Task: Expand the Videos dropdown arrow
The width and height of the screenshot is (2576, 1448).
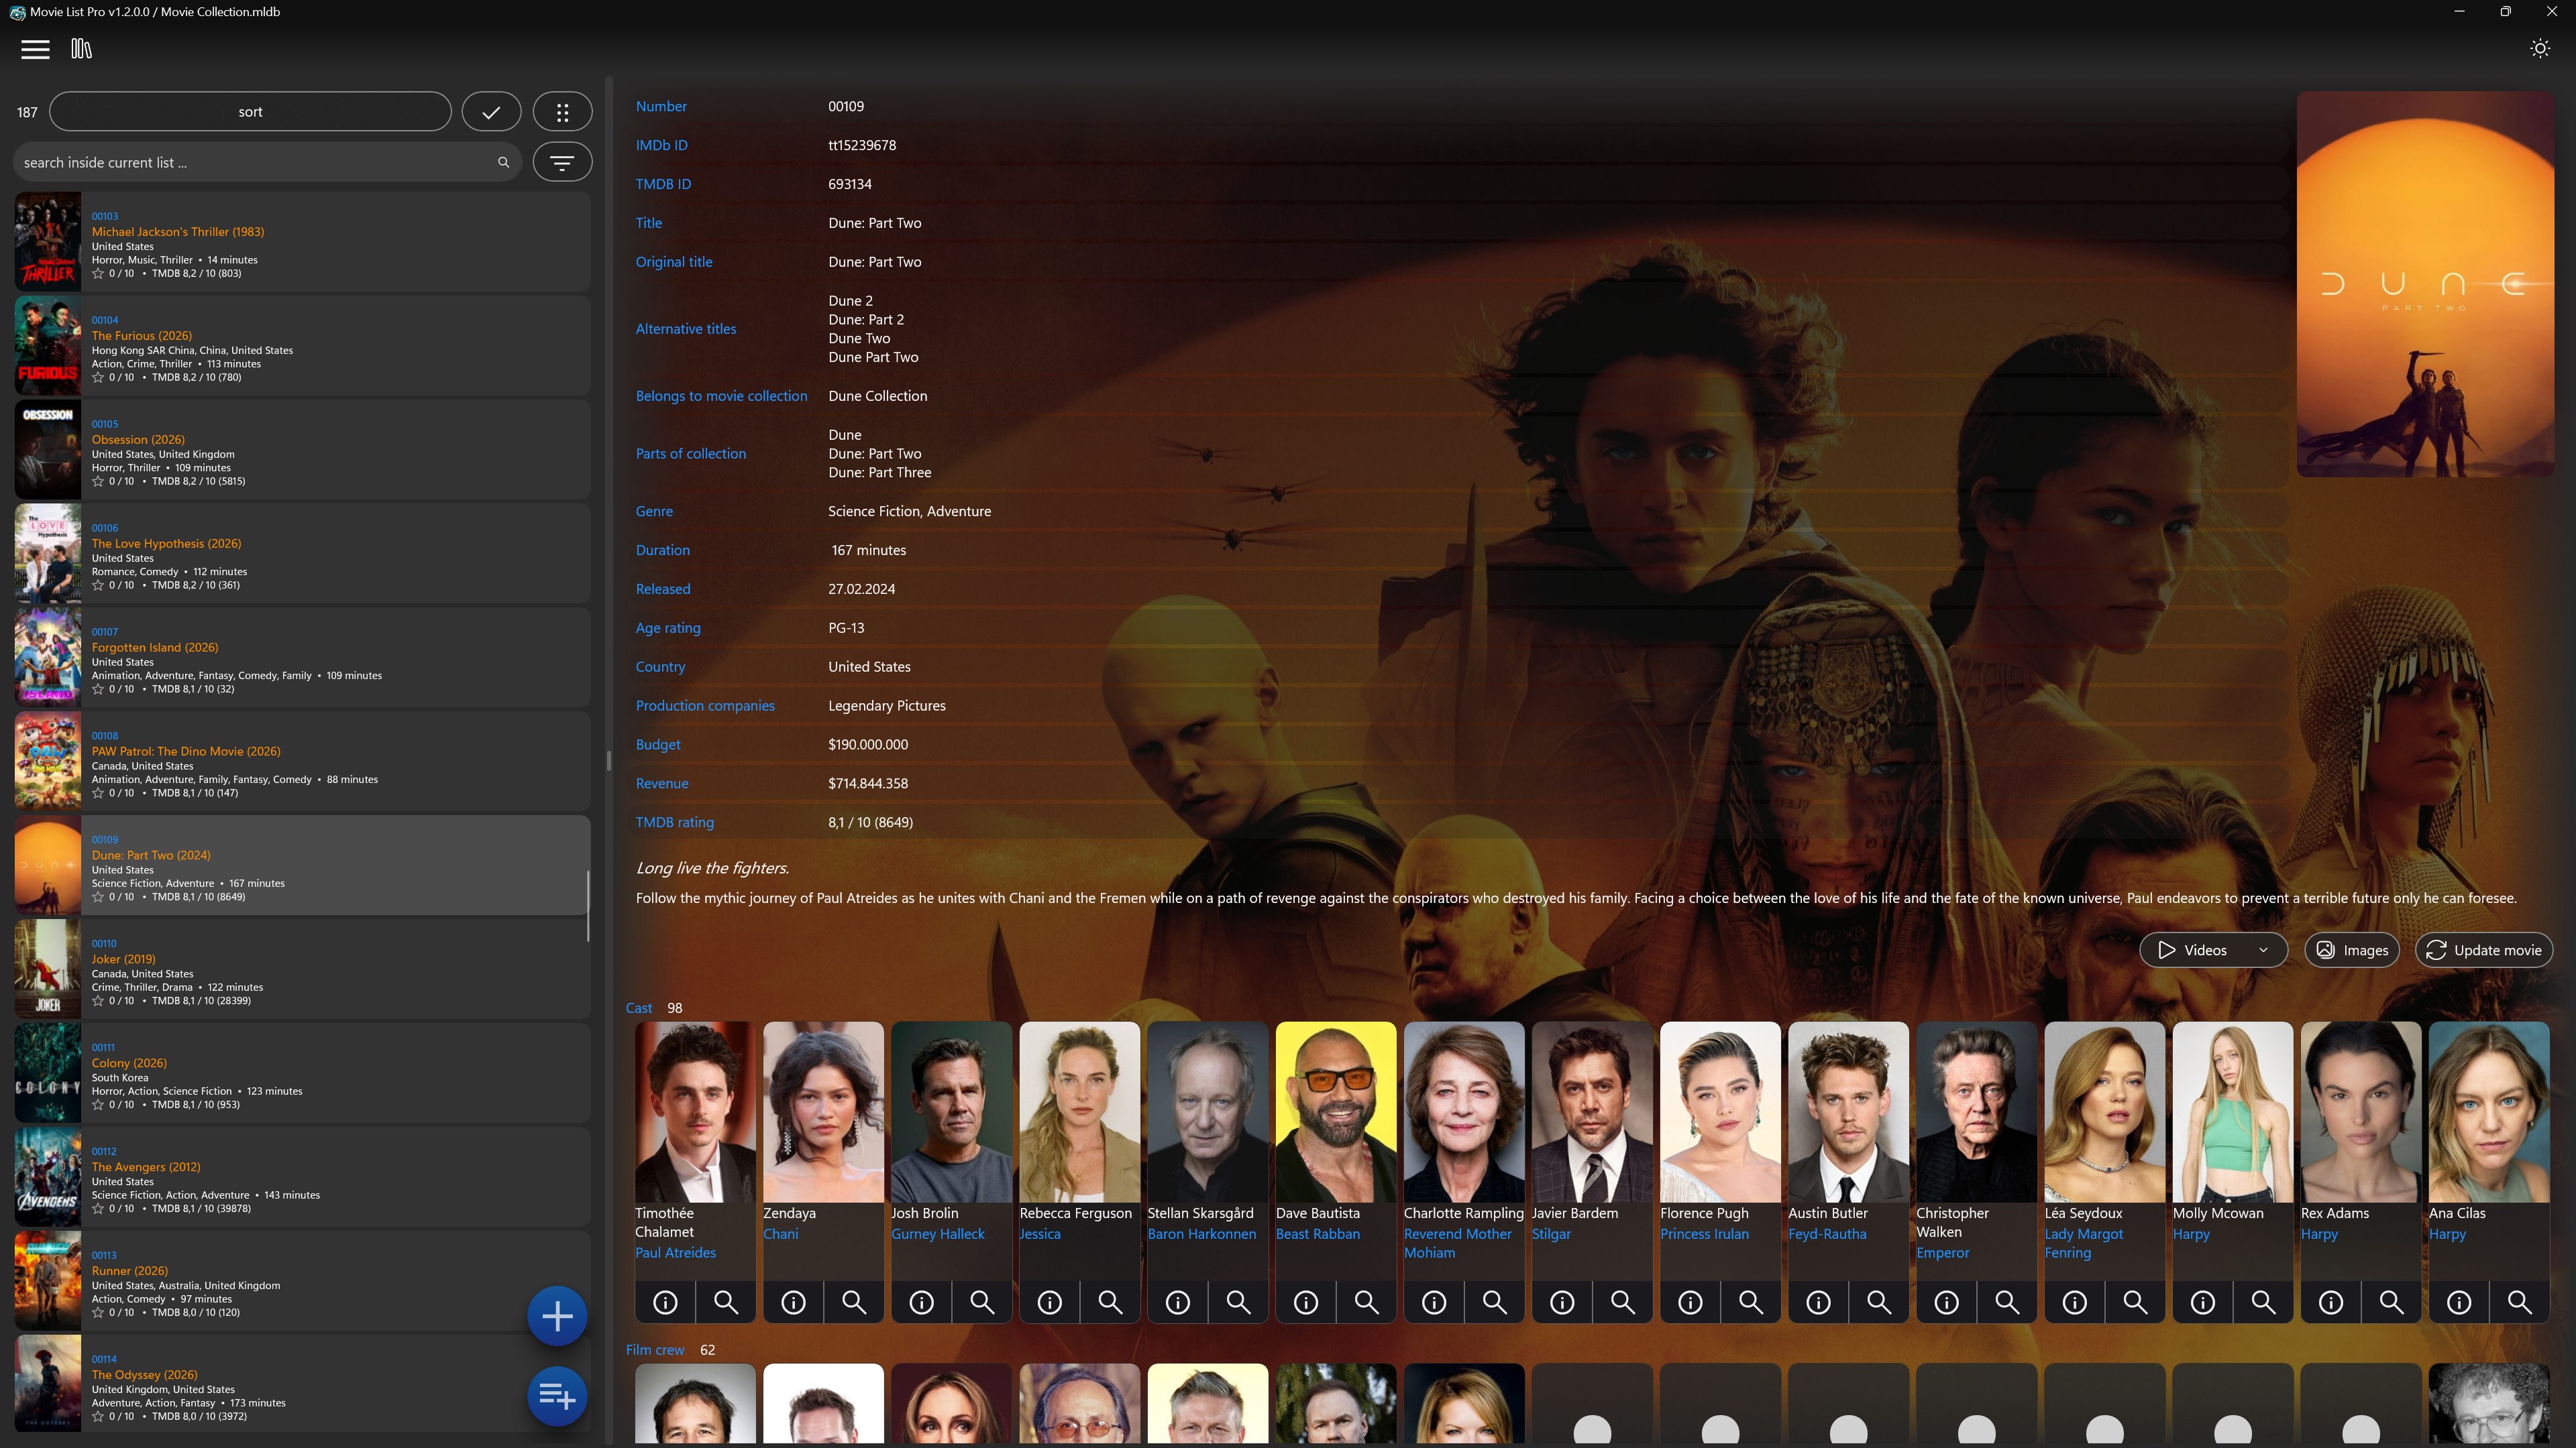Action: click(x=2263, y=951)
